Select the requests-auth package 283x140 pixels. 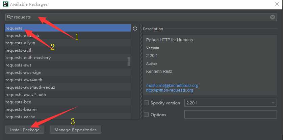[x=68, y=50]
